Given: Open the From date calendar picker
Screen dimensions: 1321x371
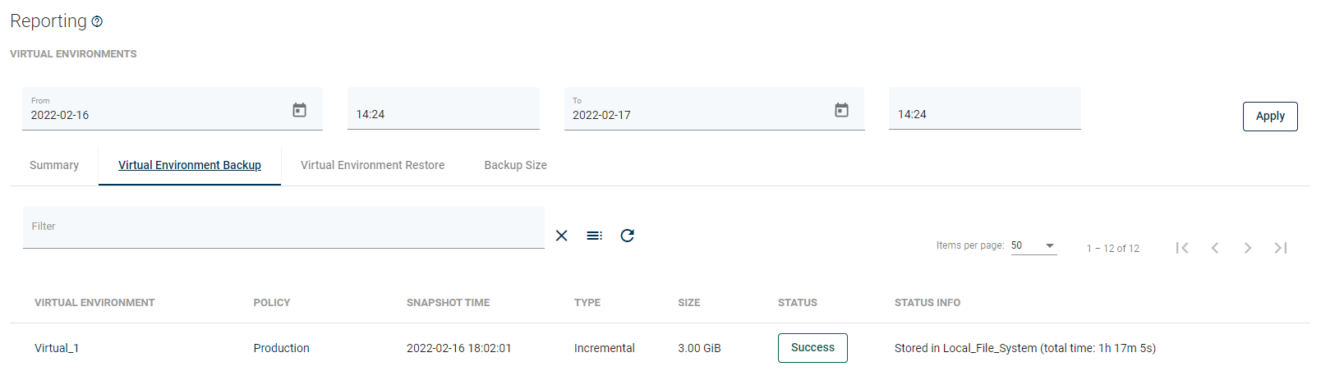Looking at the screenshot, I should click(300, 110).
